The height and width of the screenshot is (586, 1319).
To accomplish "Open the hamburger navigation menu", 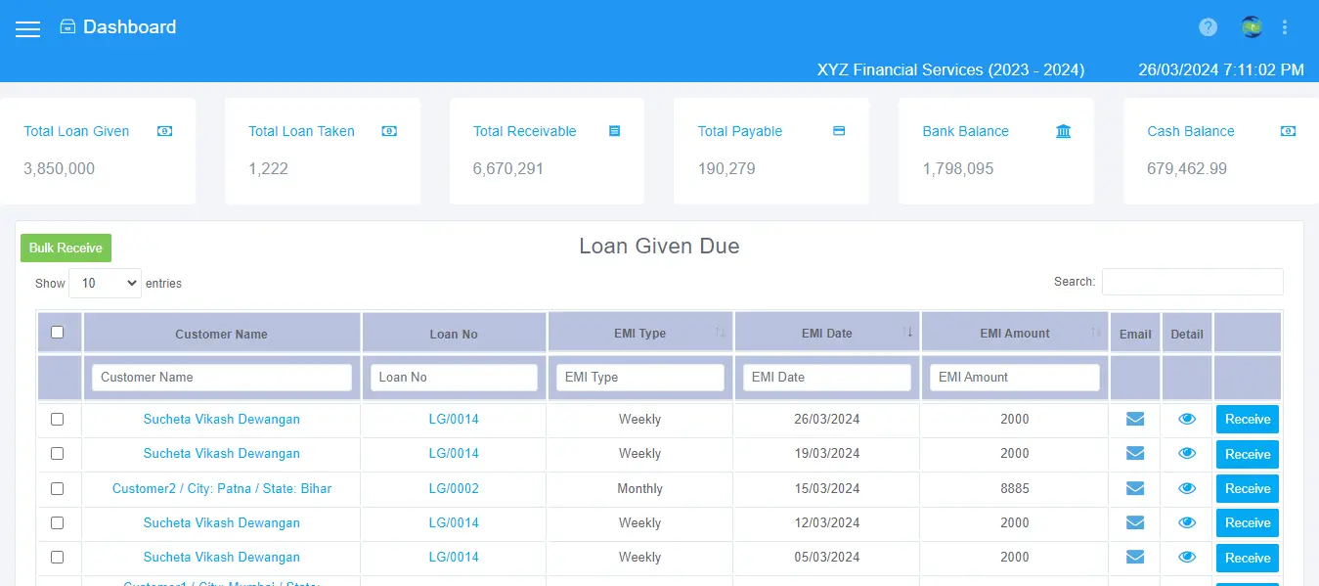I will [27, 28].
